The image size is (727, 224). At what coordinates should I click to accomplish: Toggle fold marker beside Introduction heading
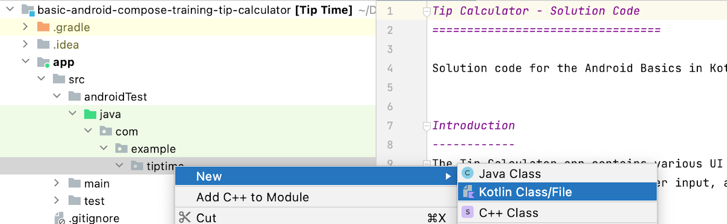pos(426,126)
